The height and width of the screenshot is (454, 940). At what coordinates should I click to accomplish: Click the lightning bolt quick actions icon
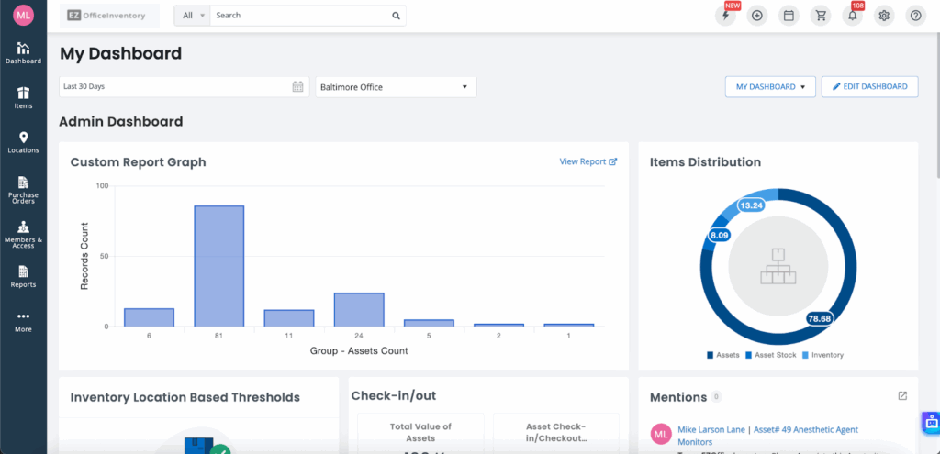tap(727, 16)
